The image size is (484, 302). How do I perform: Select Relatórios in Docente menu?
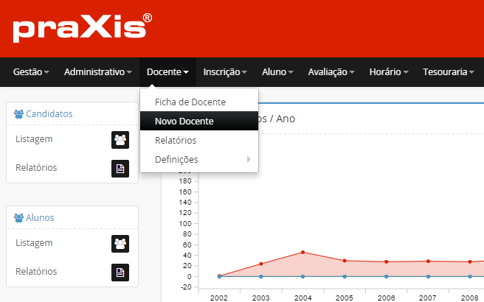(x=176, y=140)
